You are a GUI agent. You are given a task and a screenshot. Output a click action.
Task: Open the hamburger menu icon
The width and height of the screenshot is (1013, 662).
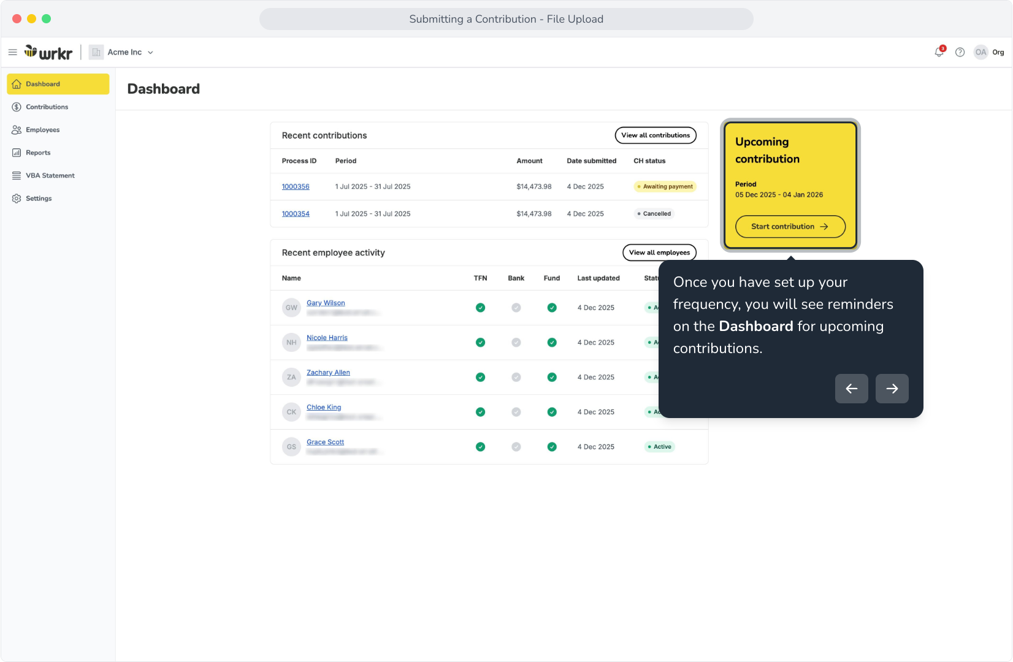(12, 53)
